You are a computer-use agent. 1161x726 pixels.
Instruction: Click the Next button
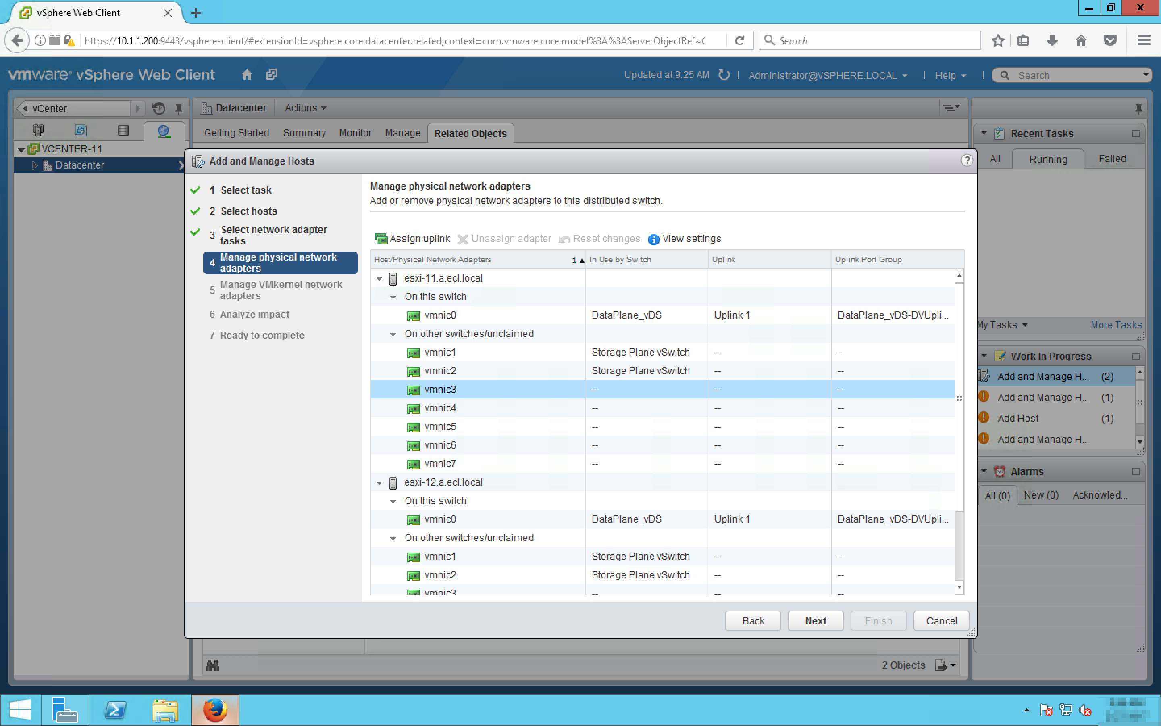pos(815,620)
